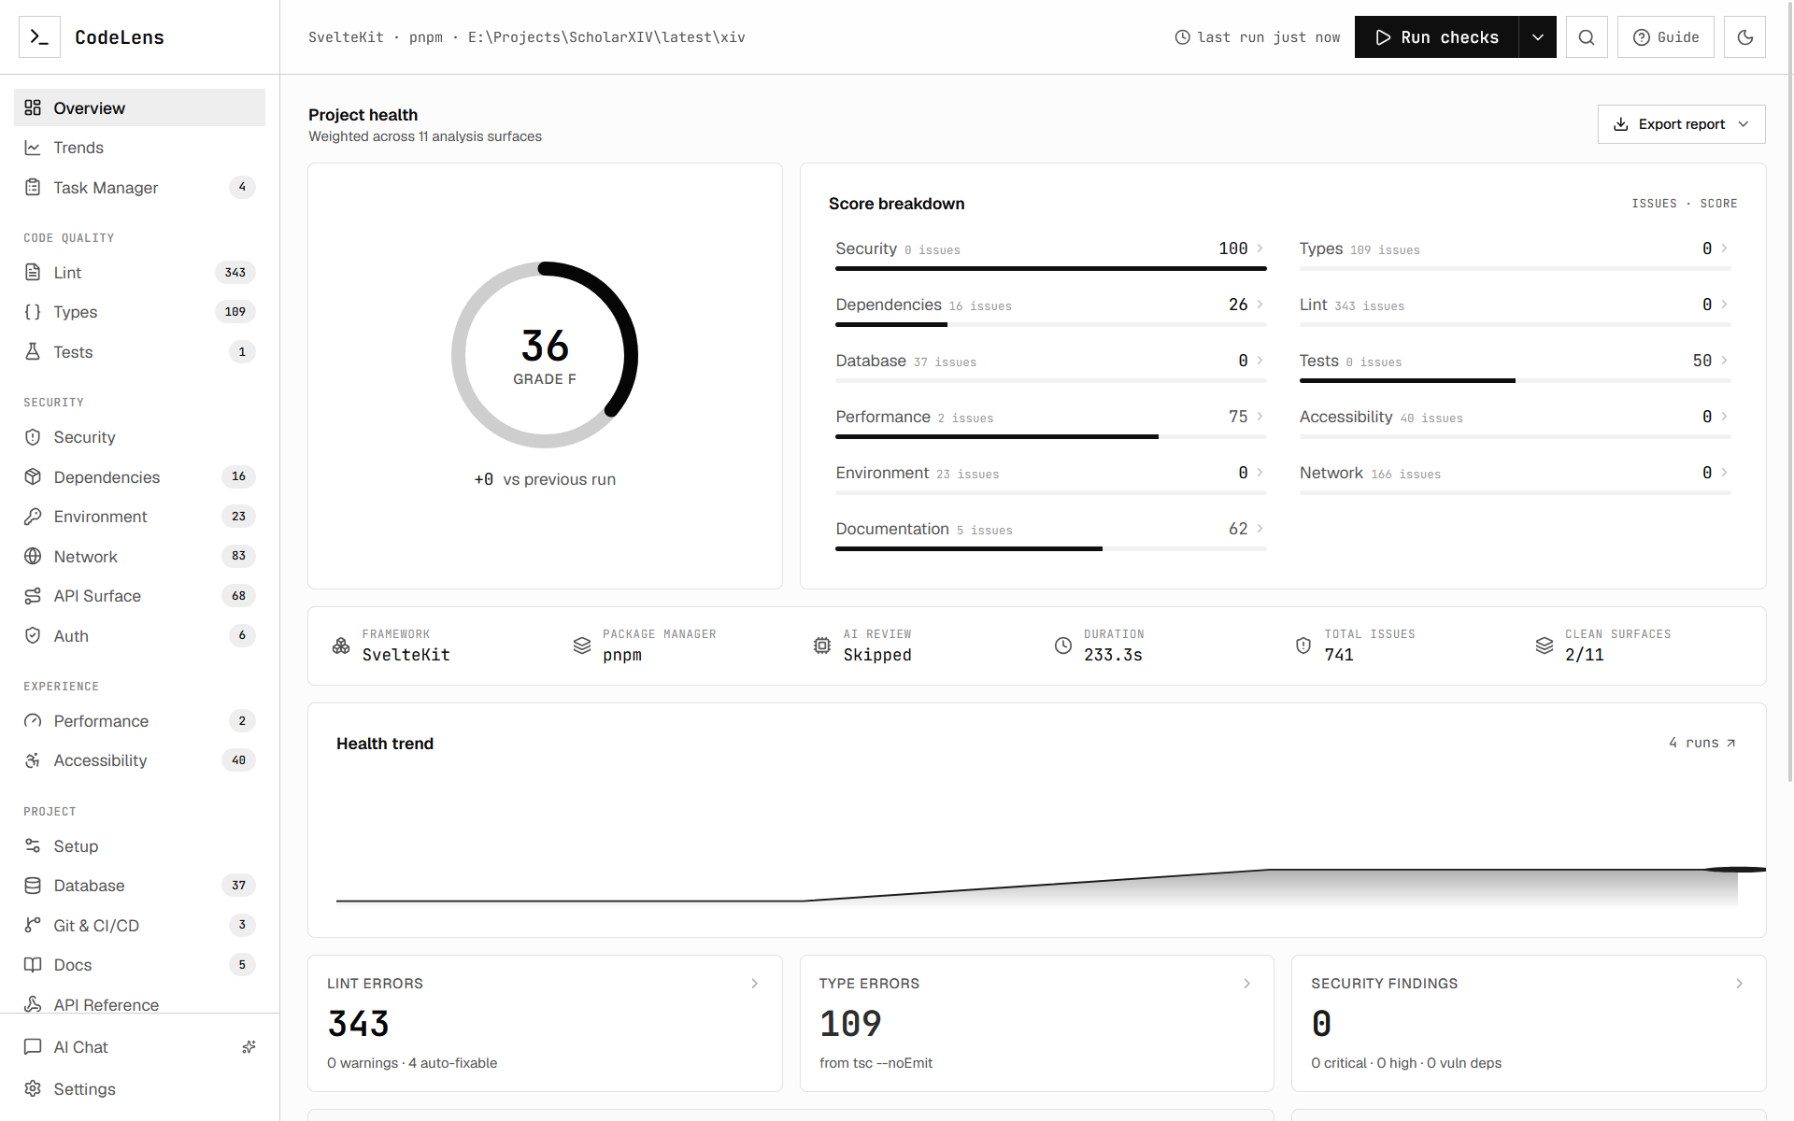Toggle dark mode moon icon
Screen dimensions: 1794x1121
point(1744,37)
